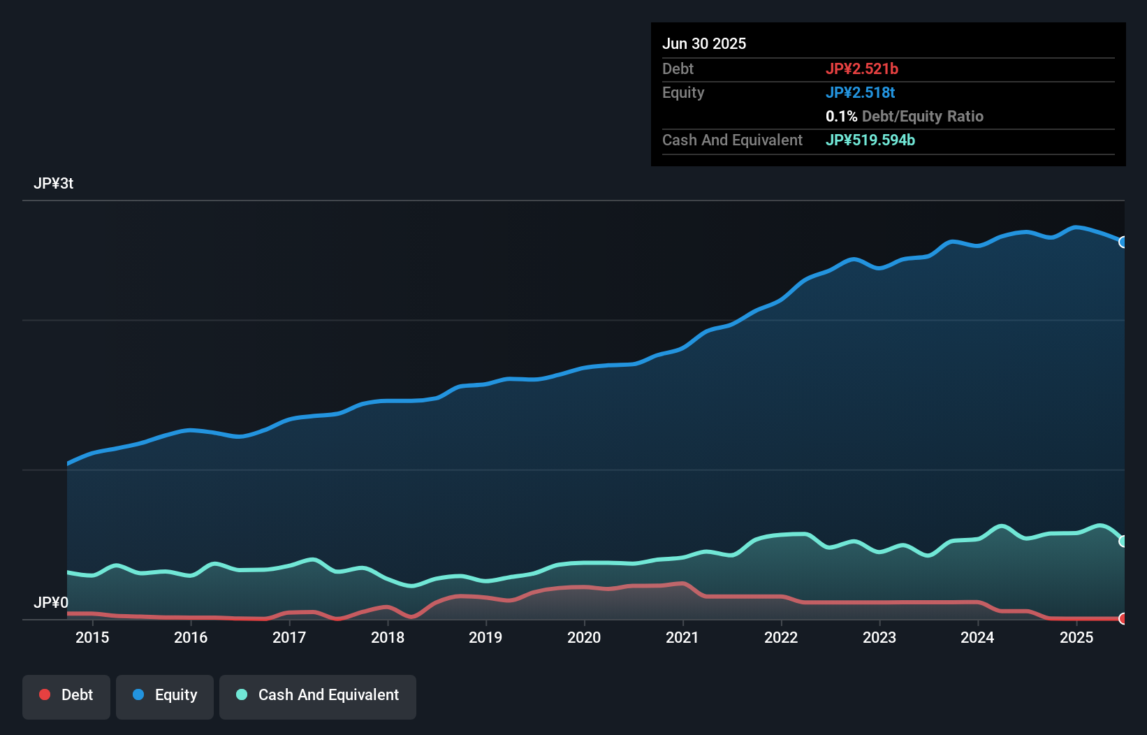Select the Equity endpoint marker on the chart
The height and width of the screenshot is (735, 1147).
point(1123,242)
